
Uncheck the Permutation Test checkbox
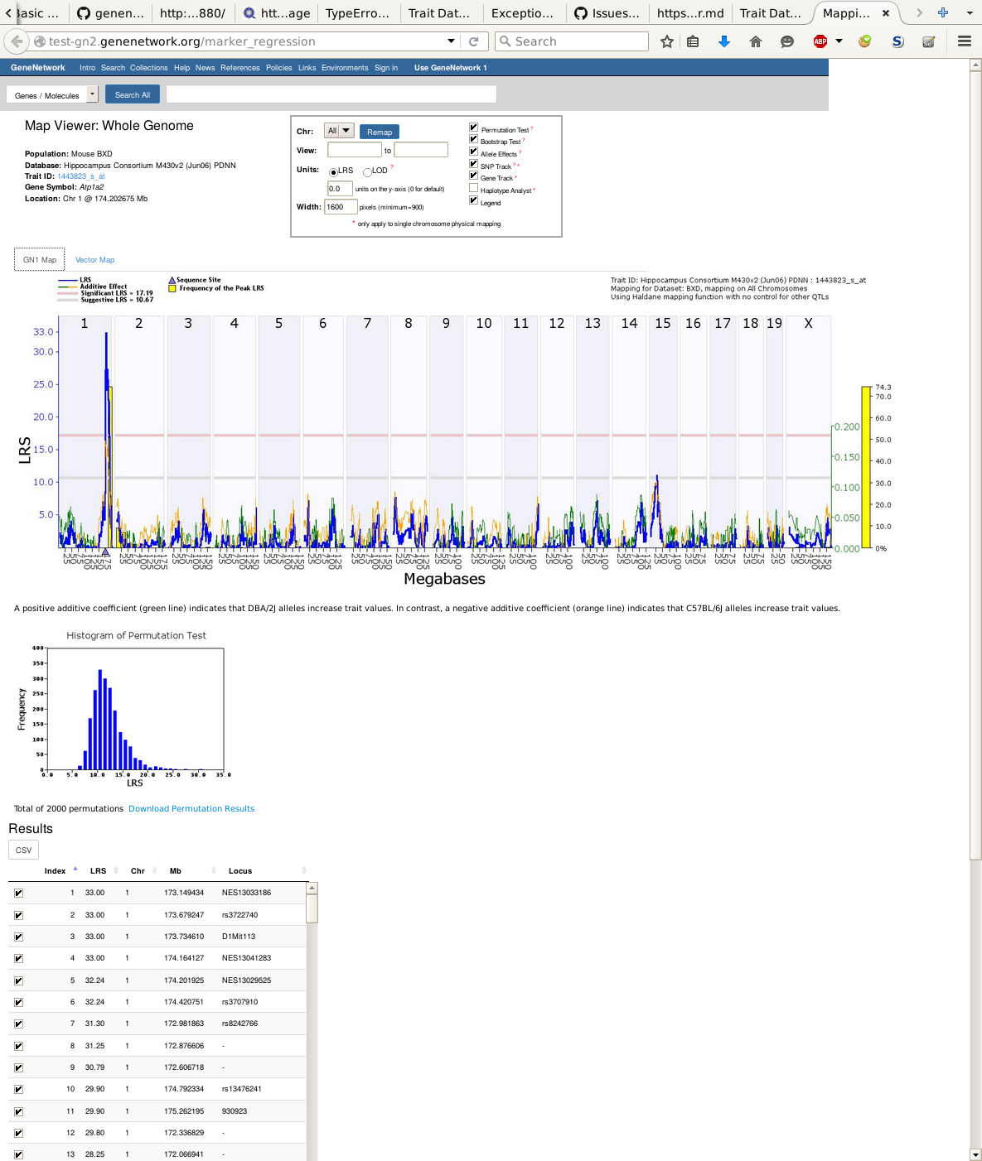tap(474, 128)
